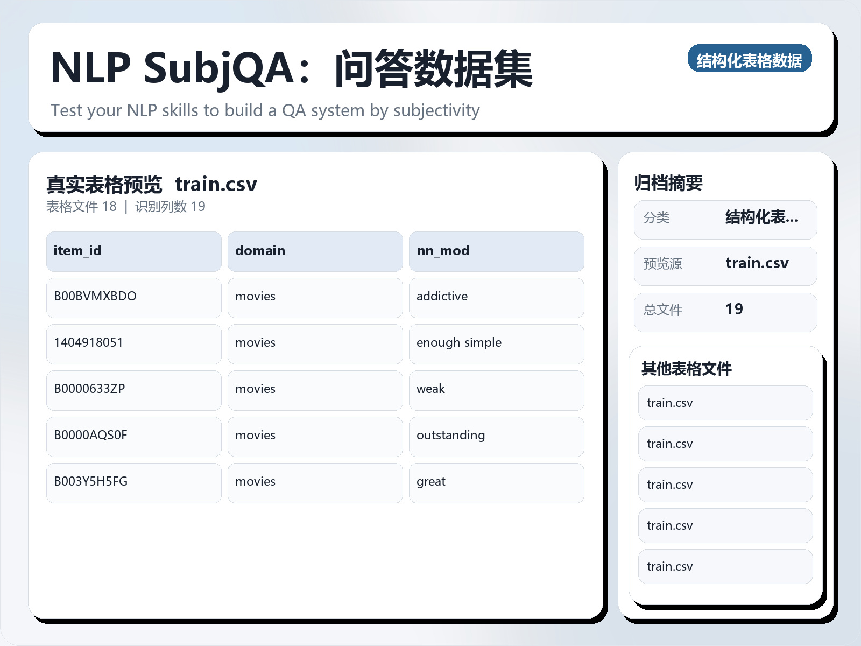861x646 pixels.
Task: Select the domain column header
Action: tap(315, 251)
